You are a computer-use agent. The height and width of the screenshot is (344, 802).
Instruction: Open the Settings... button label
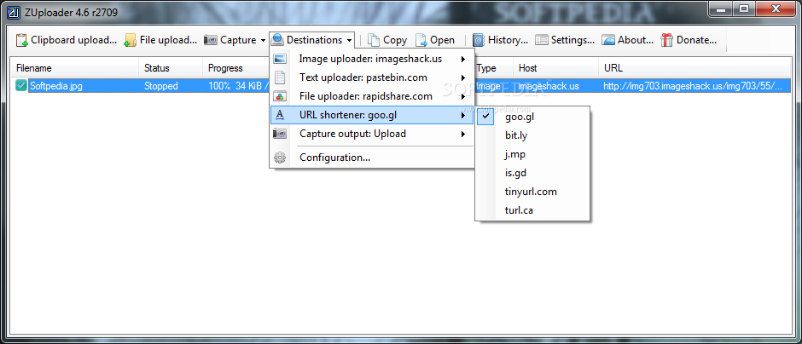[572, 40]
